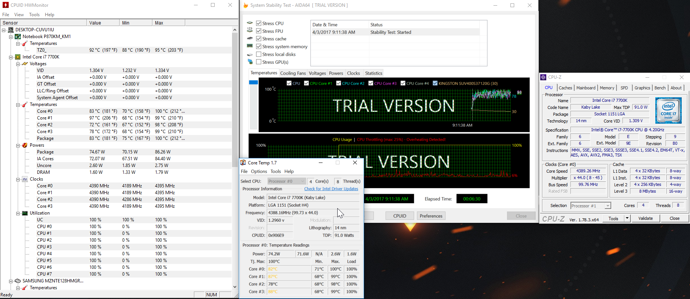Click CPU-Z Tools button
This screenshot has height=299, width=690.
click(x=613, y=218)
